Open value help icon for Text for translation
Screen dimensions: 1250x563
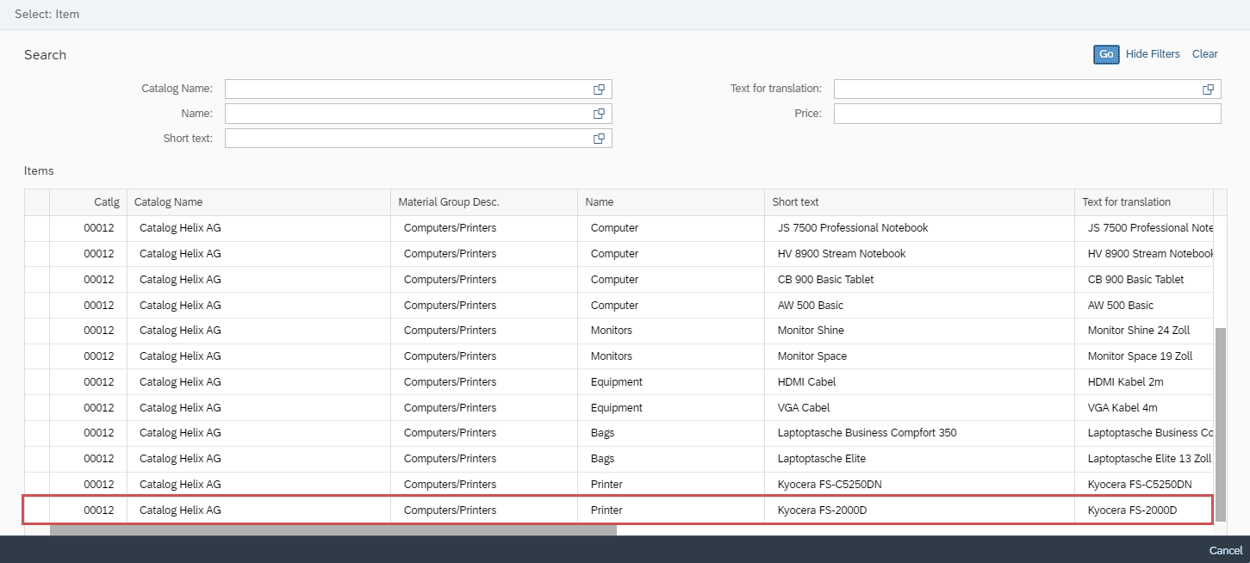pos(1208,90)
